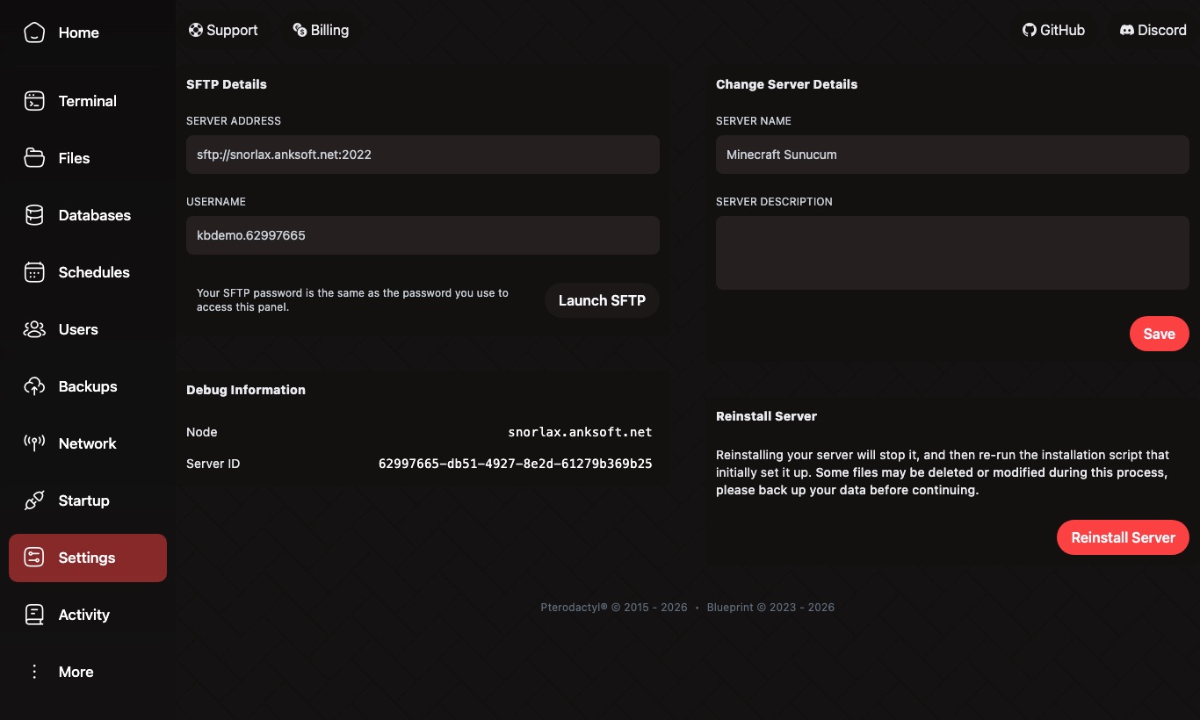Click the Backups cloud upload icon

pyautogui.click(x=34, y=386)
